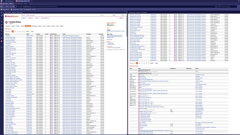Go back with the browser Back arrow
This screenshot has height=135, width=240.
click(7, 7)
